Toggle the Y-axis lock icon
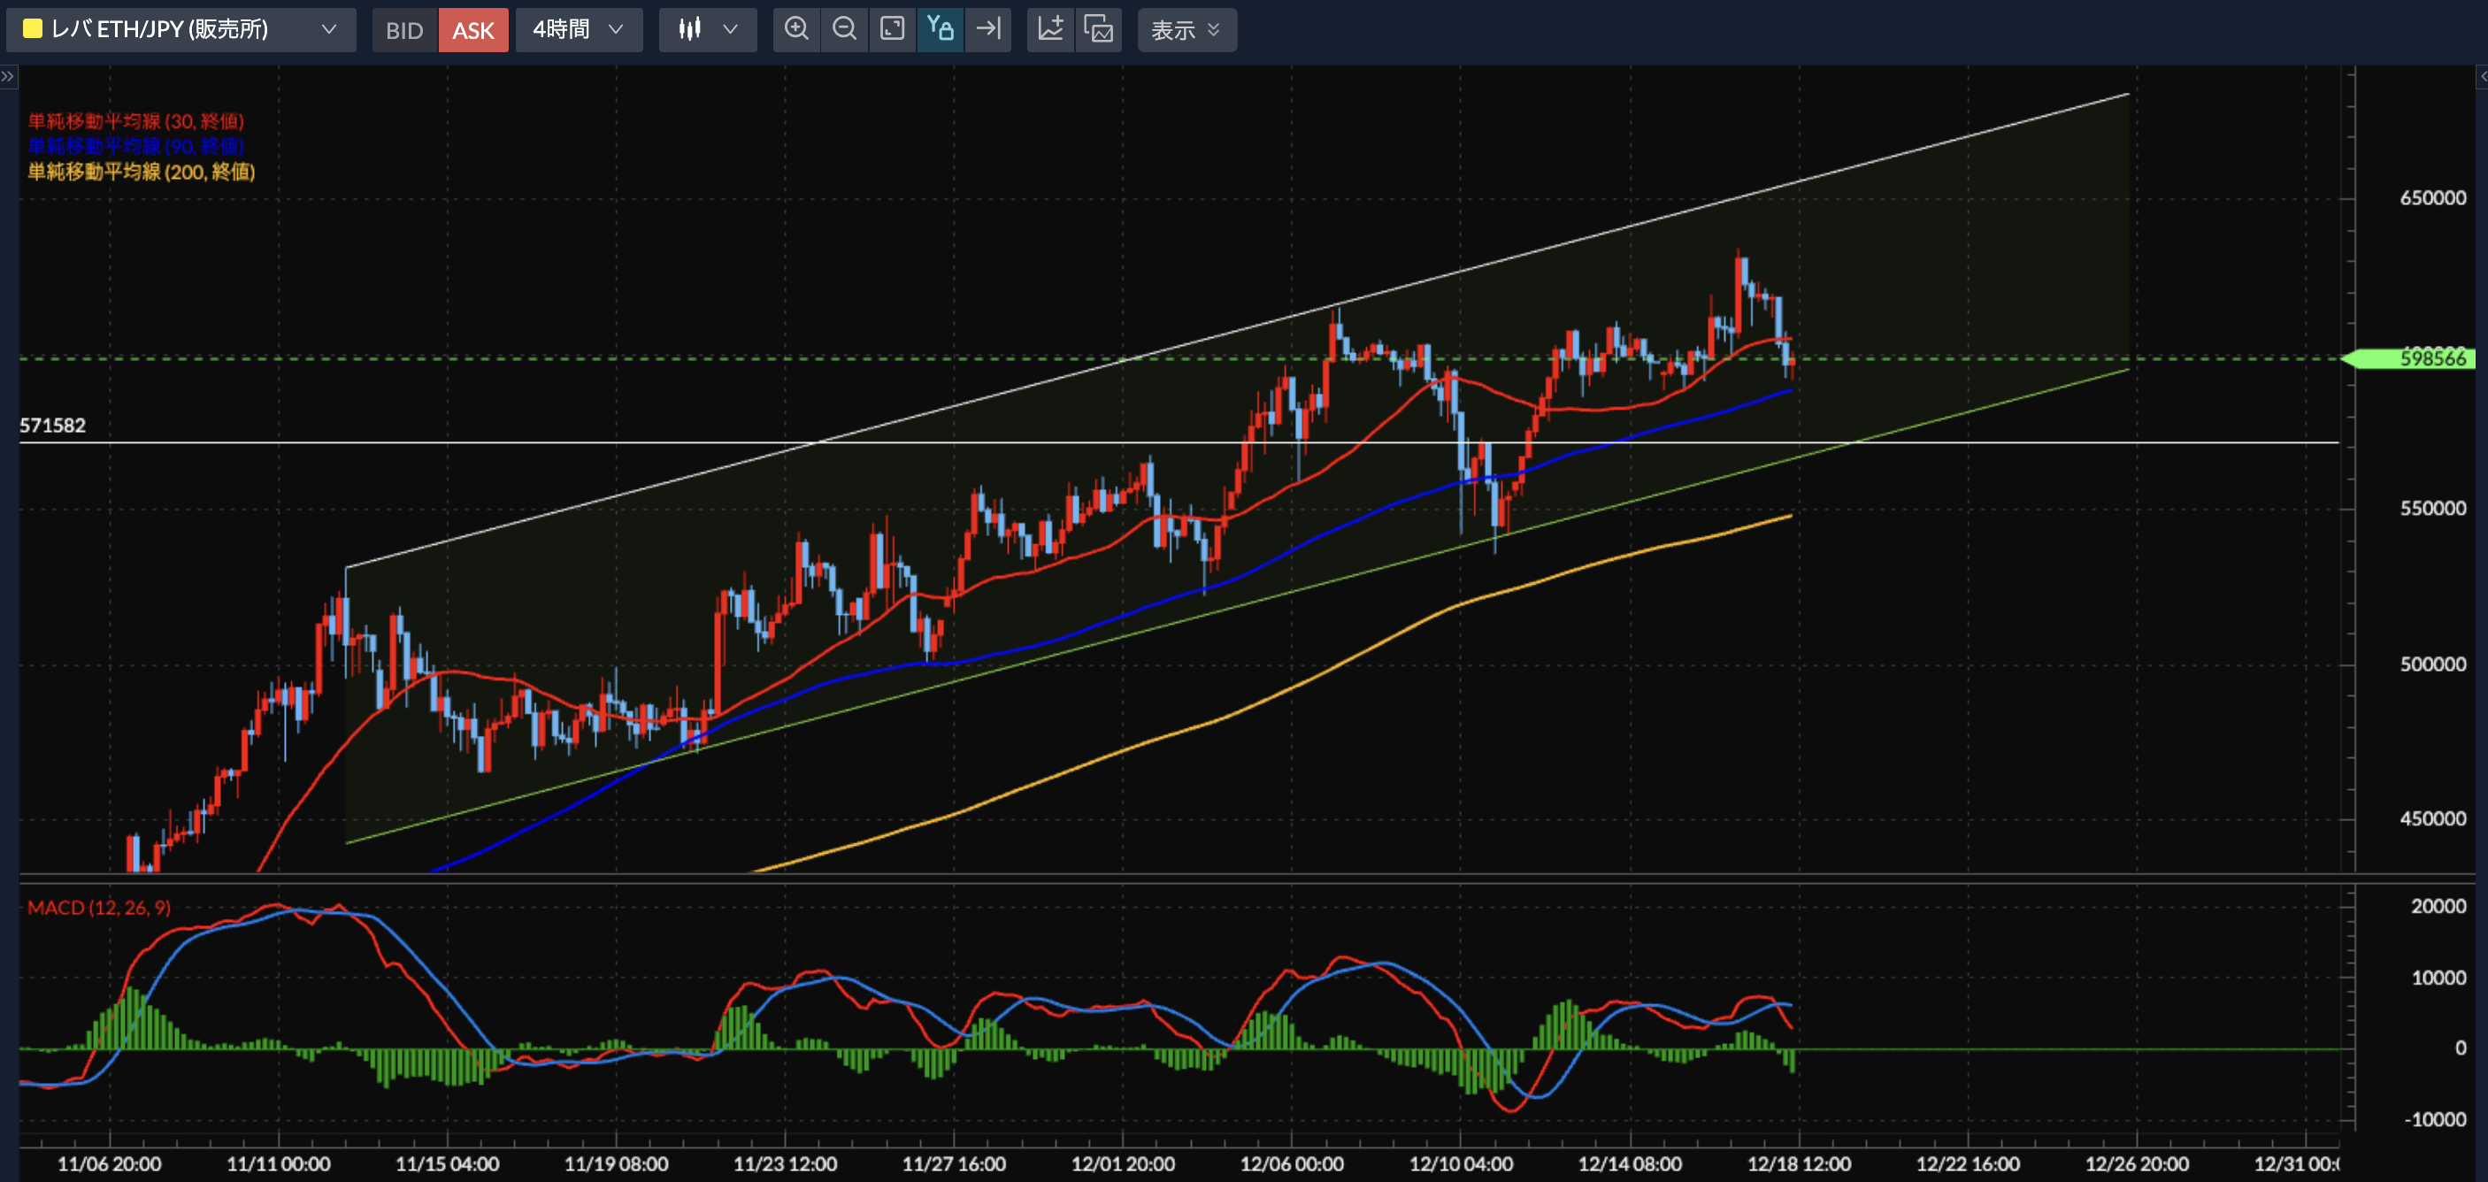This screenshot has width=2488, height=1182. (941, 29)
